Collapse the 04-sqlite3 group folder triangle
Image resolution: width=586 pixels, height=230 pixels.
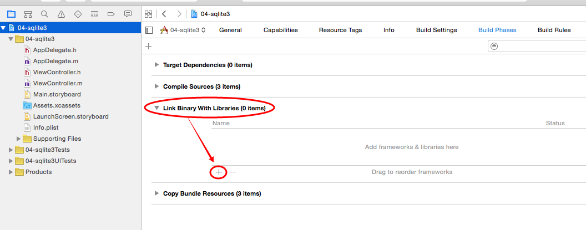pyautogui.click(x=11, y=39)
